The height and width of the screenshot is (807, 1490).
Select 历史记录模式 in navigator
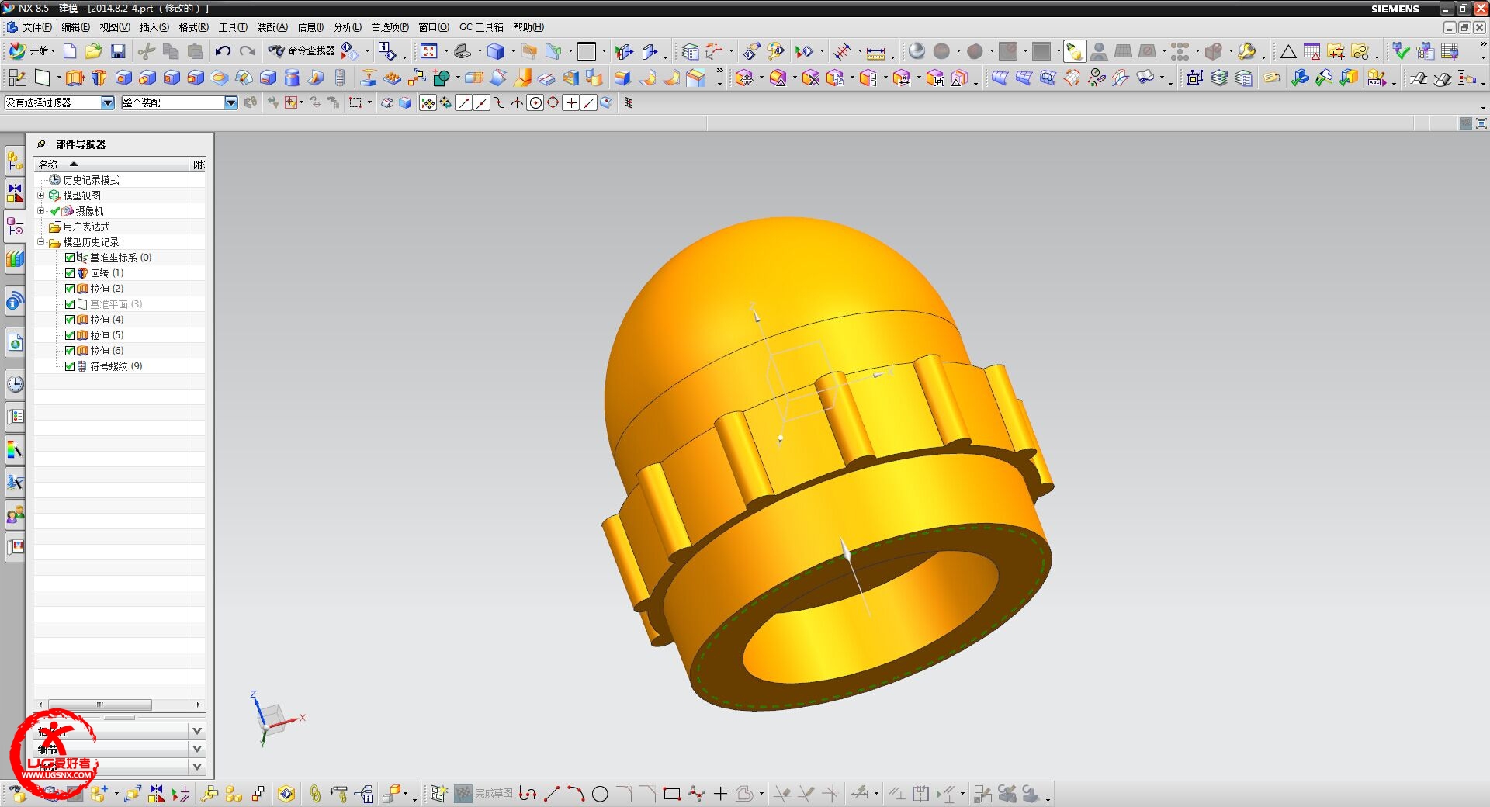(91, 180)
